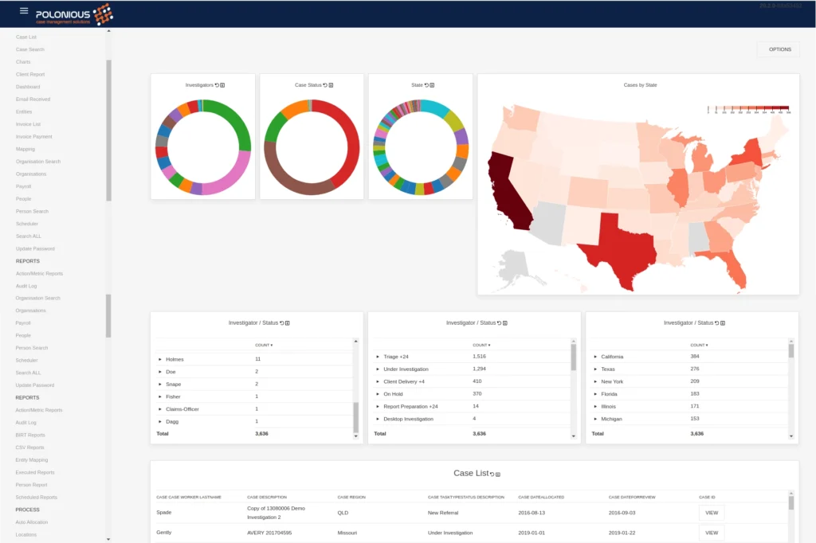Maximize the Case List widget
816x543 pixels.
click(x=498, y=475)
